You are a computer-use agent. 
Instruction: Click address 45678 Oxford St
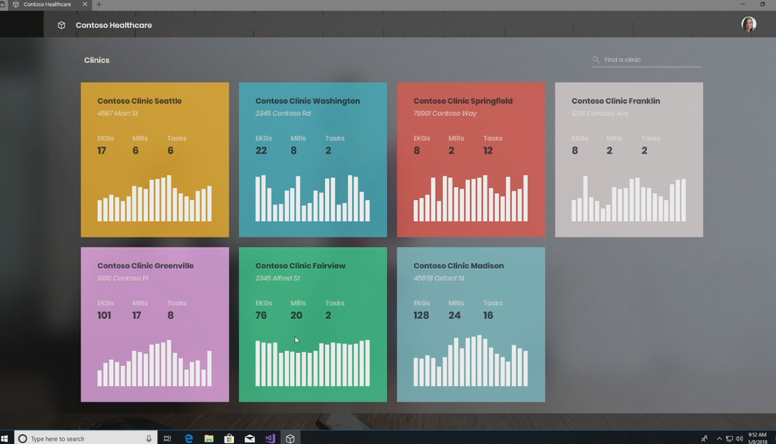click(439, 278)
